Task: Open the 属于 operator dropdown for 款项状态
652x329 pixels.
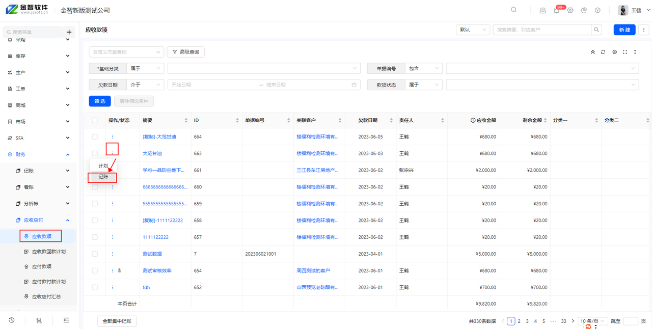Action: tap(424, 85)
